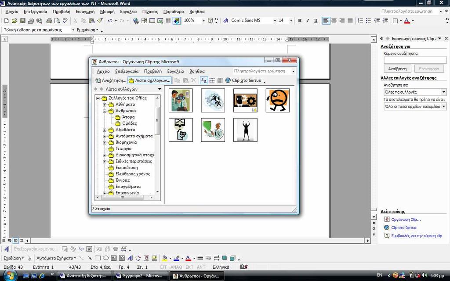Collapse the Άνθρωποι folder
The height and width of the screenshot is (281, 450).
(105, 111)
